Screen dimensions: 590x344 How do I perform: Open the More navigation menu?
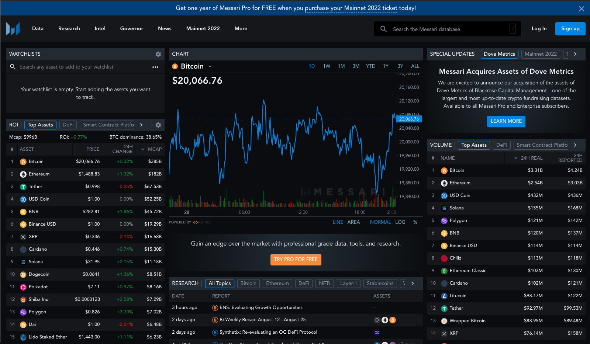(x=241, y=29)
